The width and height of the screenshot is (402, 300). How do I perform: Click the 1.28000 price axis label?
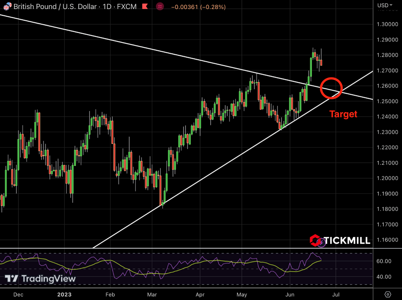coord(387,55)
